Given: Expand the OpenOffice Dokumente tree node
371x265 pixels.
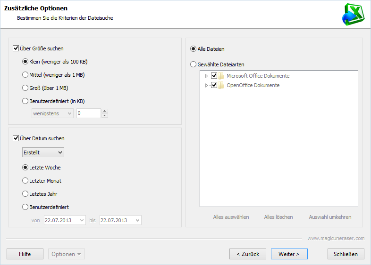Looking at the screenshot, I should pos(206,85).
